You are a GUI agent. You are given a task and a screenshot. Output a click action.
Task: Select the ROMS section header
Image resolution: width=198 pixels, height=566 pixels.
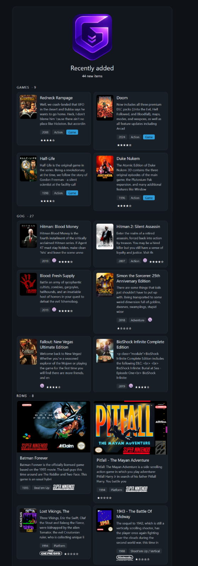(x=22, y=396)
